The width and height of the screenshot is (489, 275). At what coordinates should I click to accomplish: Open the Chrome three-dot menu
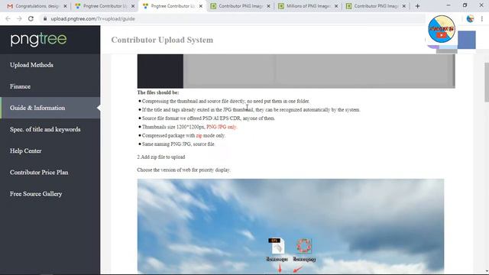pos(482,18)
